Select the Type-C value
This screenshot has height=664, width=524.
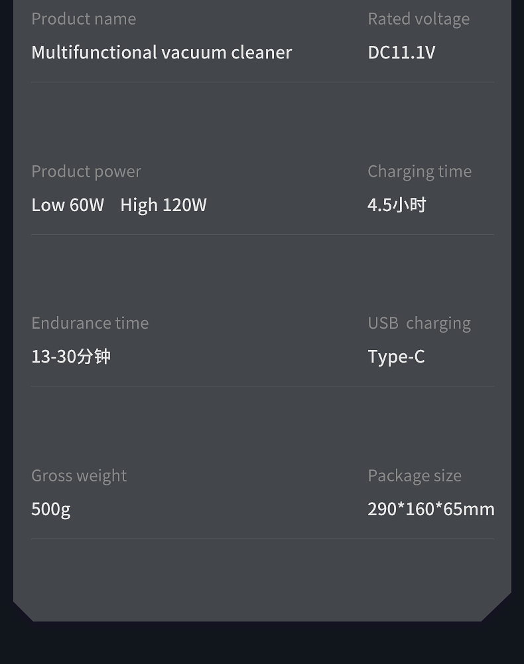tap(396, 357)
